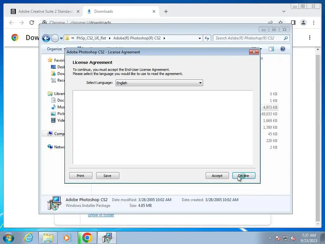Select Recent Places in the navigation pane
The width and height of the screenshot is (325, 244).
(x=58, y=80)
